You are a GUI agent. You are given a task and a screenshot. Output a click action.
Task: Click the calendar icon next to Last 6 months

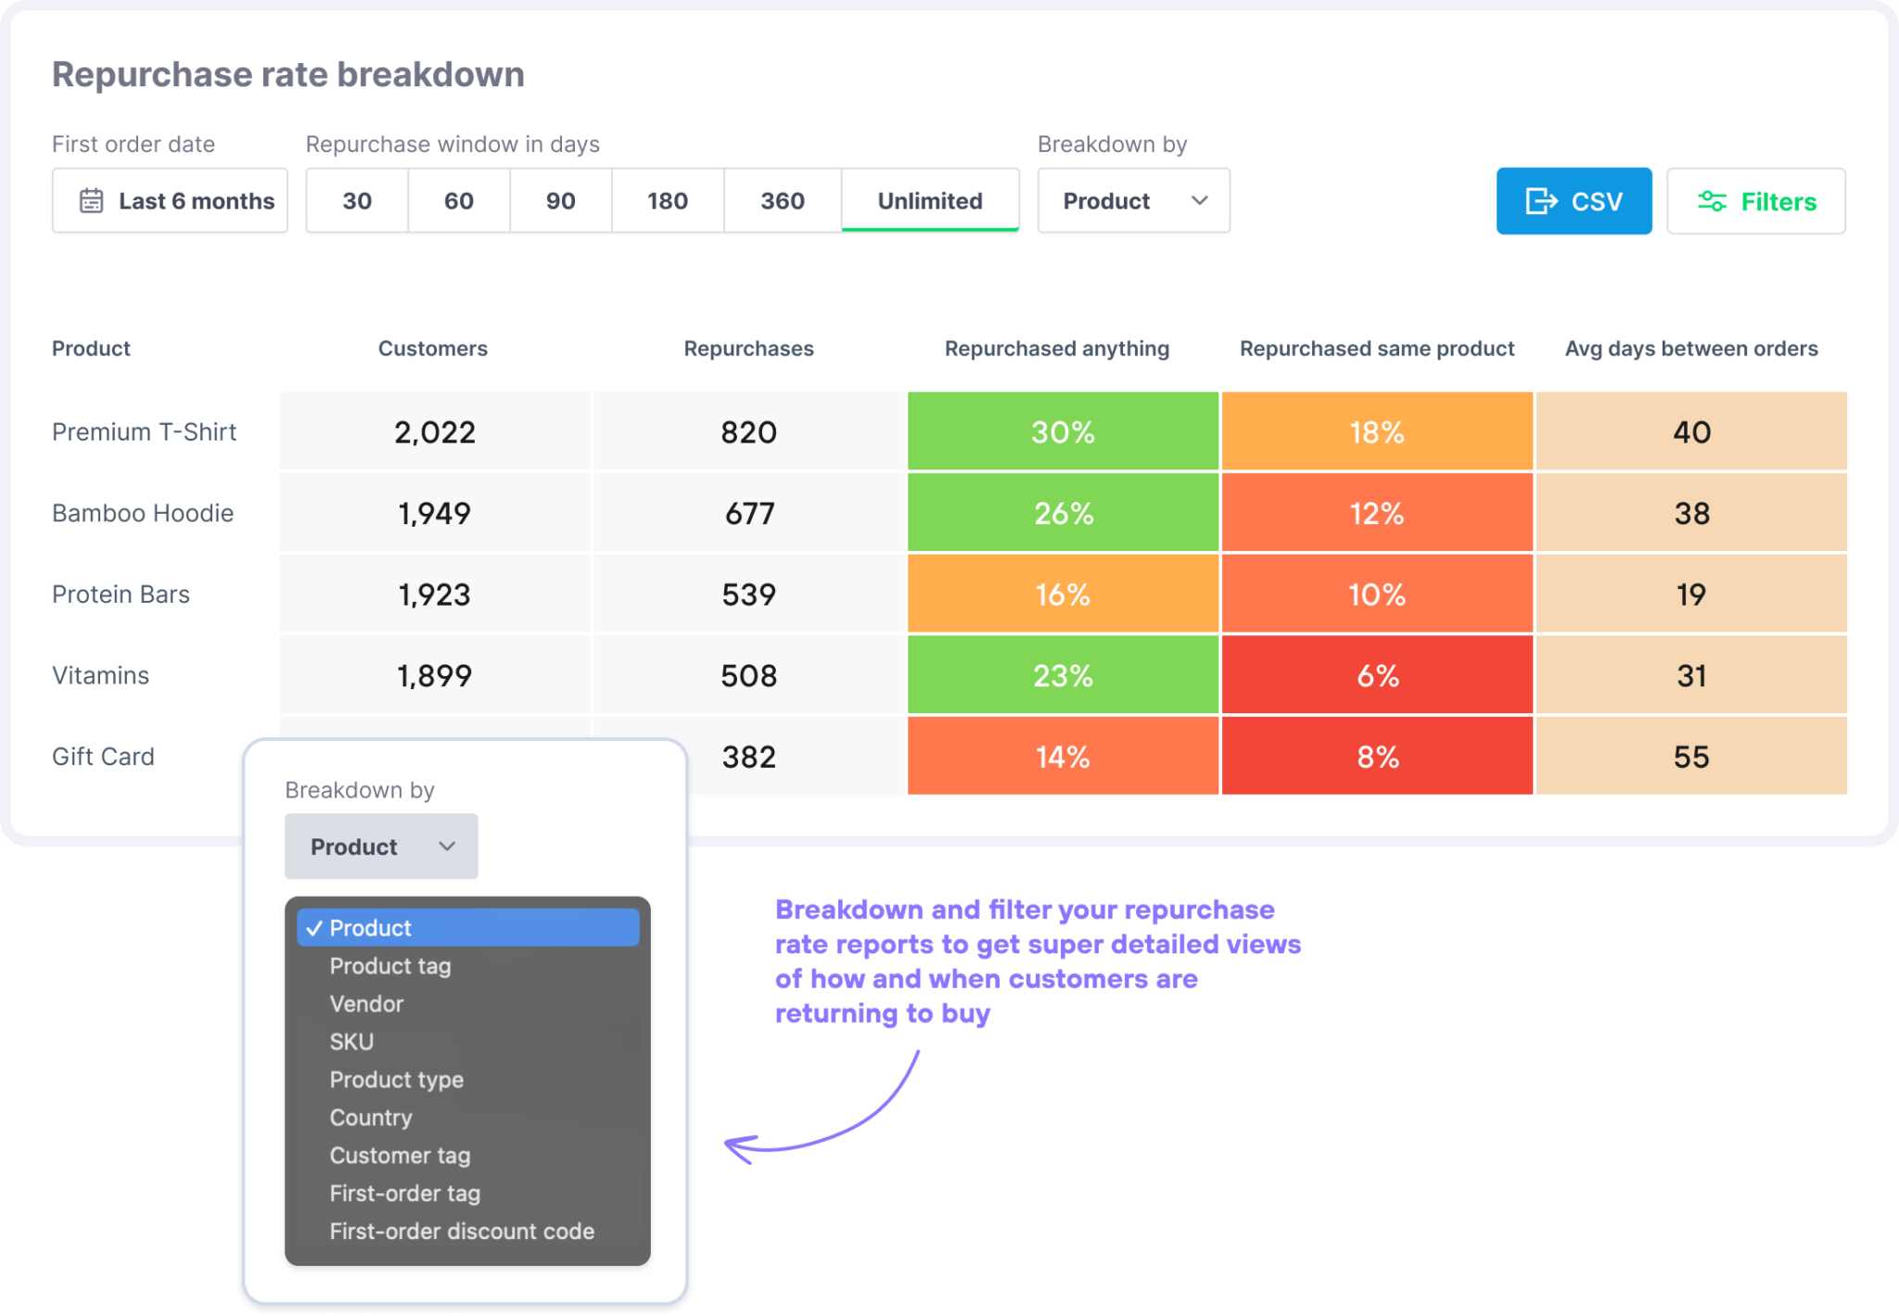(91, 200)
